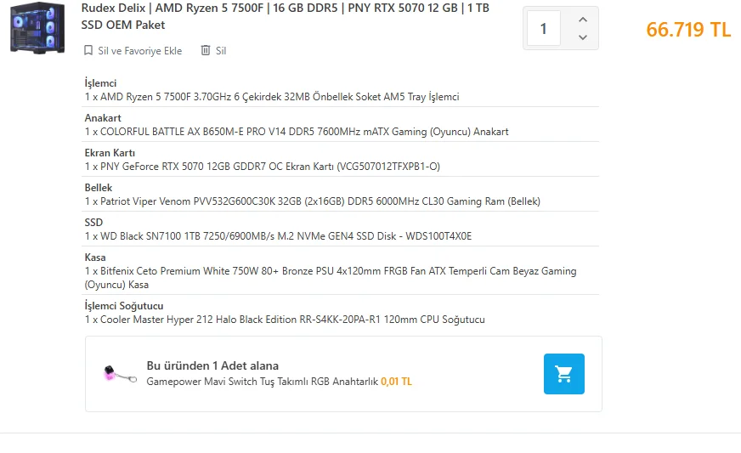Image resolution: width=741 pixels, height=453 pixels.
Task: Click the 0,01 TL keychain price
Action: click(397, 382)
